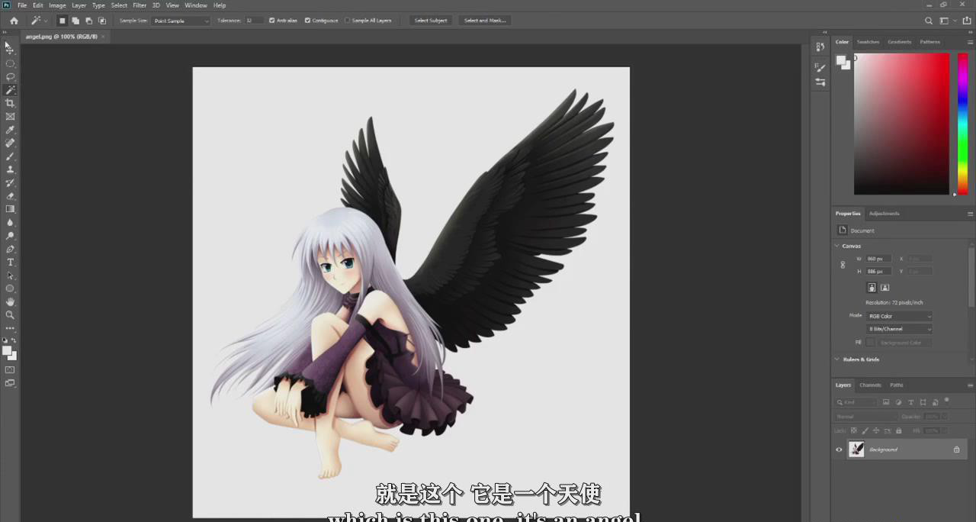The height and width of the screenshot is (522, 976).
Task: Select the Blur tool
Action: (x=10, y=222)
